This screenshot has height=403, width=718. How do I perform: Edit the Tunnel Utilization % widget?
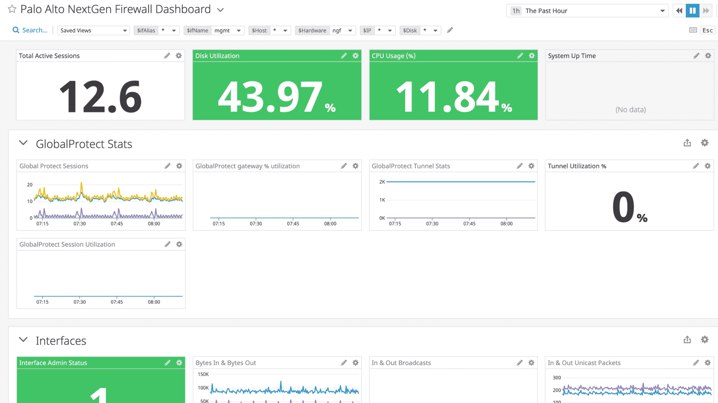click(696, 166)
